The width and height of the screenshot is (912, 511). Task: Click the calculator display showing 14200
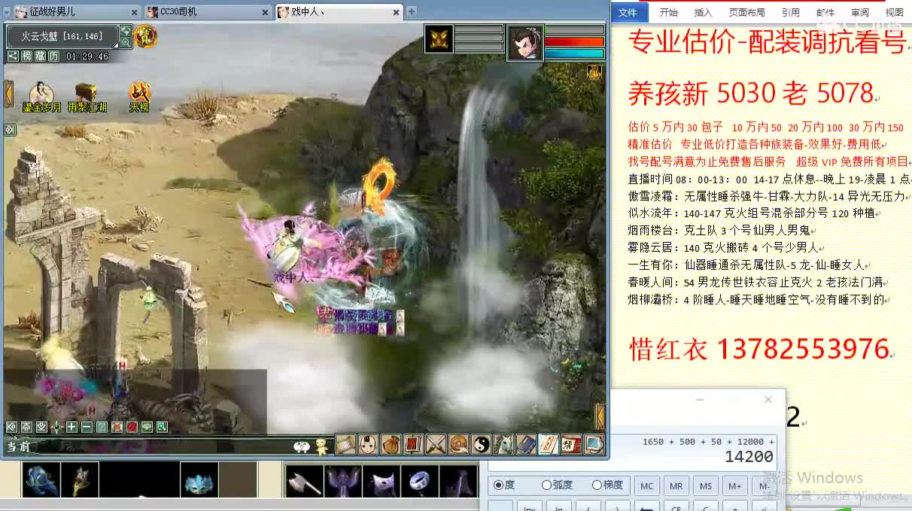tap(749, 457)
